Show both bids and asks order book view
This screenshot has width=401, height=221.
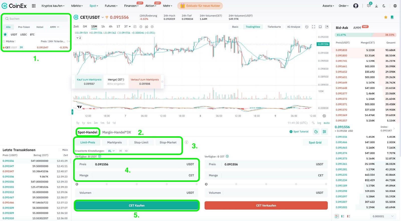point(337,216)
